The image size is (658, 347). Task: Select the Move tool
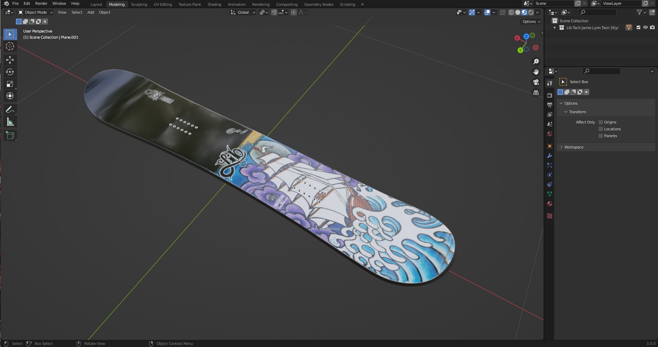(10, 60)
